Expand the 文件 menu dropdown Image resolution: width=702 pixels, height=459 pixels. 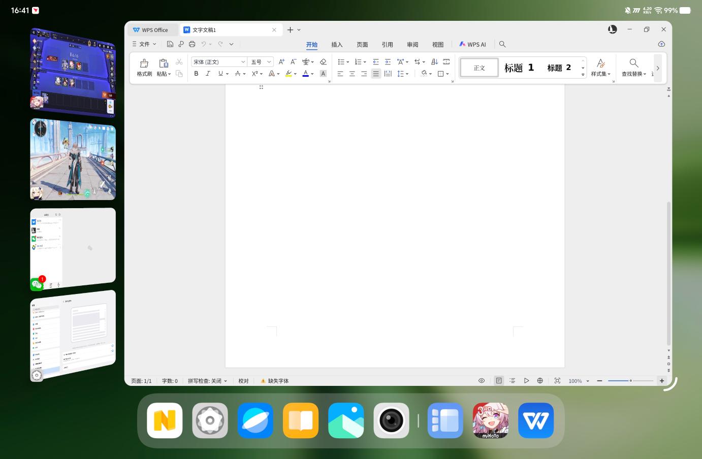145,44
